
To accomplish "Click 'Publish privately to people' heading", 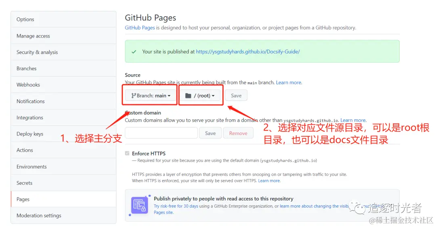I will (224, 199).
